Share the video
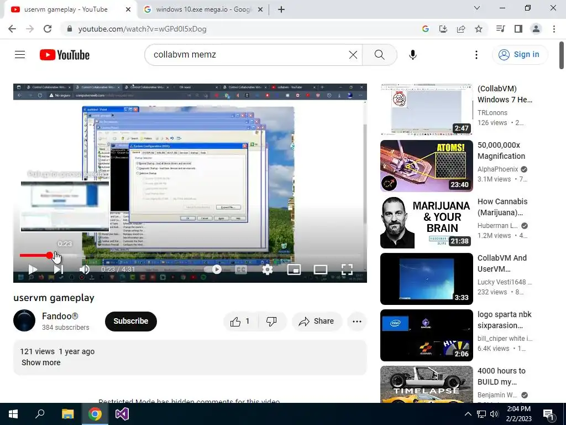566x425 pixels. coord(317,322)
